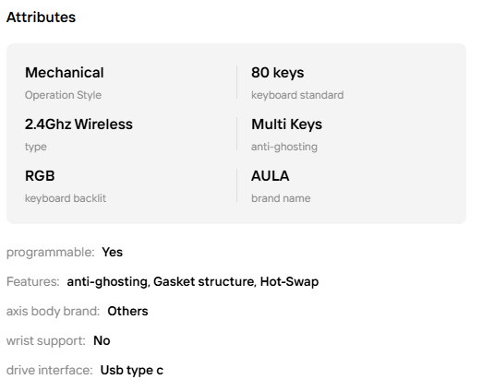Select the RGB backlit value
The width and height of the screenshot is (482, 391).
point(40,176)
